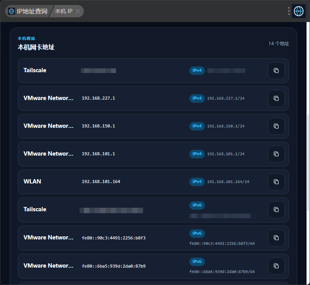Click the globe icon in top-right corner
This screenshot has width=310, height=285.
[299, 11]
